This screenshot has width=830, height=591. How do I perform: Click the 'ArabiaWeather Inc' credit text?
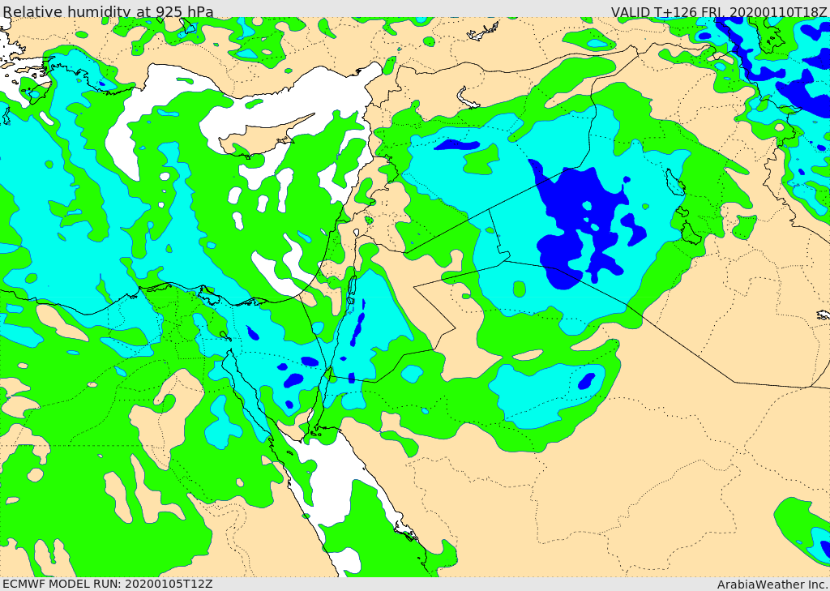[772, 585]
